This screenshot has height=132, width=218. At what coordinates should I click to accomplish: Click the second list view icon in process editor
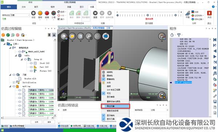[54, 35]
